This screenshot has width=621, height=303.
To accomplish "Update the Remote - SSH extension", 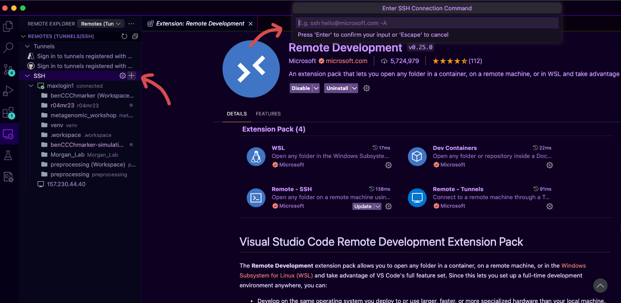I will [363, 206].
